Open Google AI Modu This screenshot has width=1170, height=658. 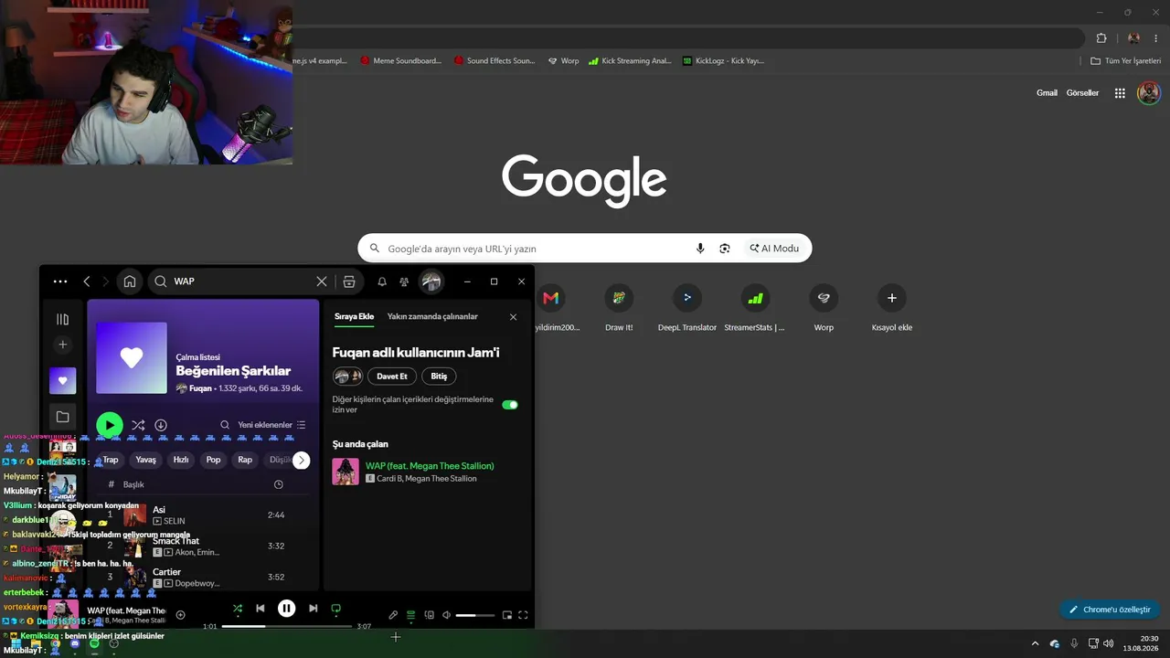tap(774, 249)
